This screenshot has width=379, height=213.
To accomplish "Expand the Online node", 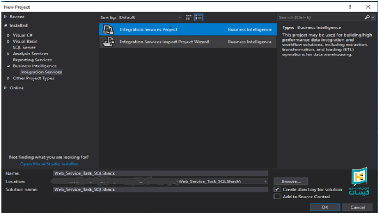I will [5, 88].
